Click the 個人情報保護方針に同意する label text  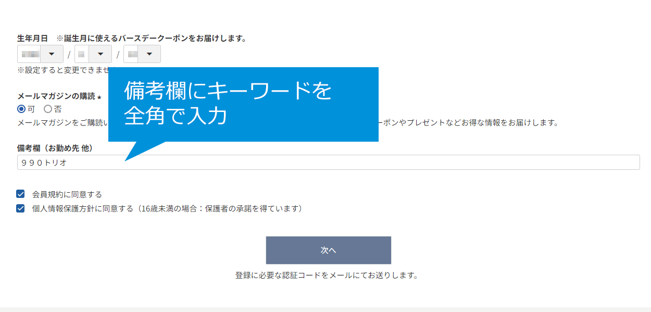click(x=167, y=209)
